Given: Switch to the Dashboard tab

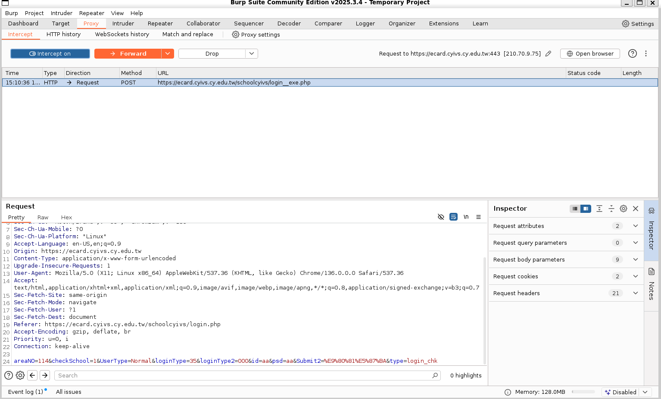Looking at the screenshot, I should [23, 24].
